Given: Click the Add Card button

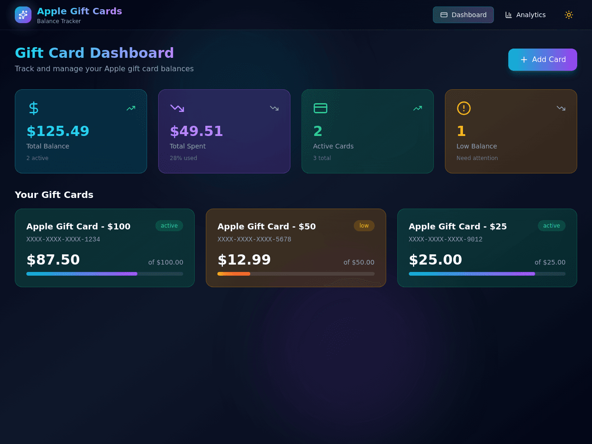Looking at the screenshot, I should tap(543, 60).
